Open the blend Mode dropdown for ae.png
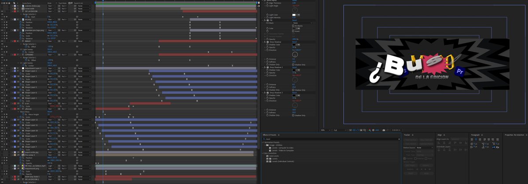Screen dimensions: 528x184 tap(51, 19)
